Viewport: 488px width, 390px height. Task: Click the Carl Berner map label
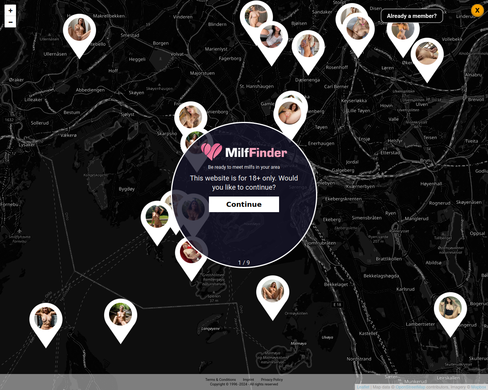point(336,87)
